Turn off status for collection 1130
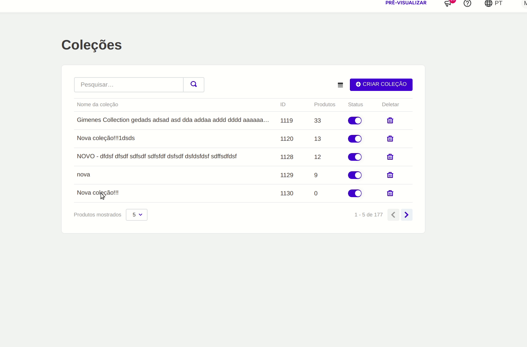Image resolution: width=527 pixels, height=347 pixels. 355,193
